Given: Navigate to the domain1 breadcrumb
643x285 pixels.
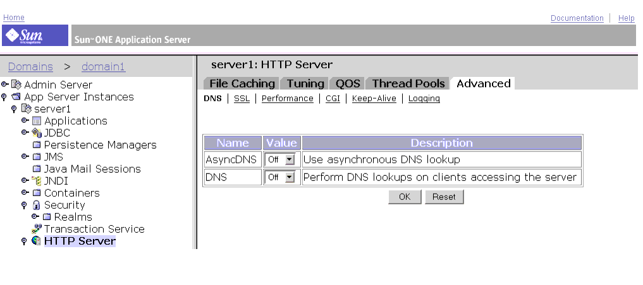Looking at the screenshot, I should (103, 67).
